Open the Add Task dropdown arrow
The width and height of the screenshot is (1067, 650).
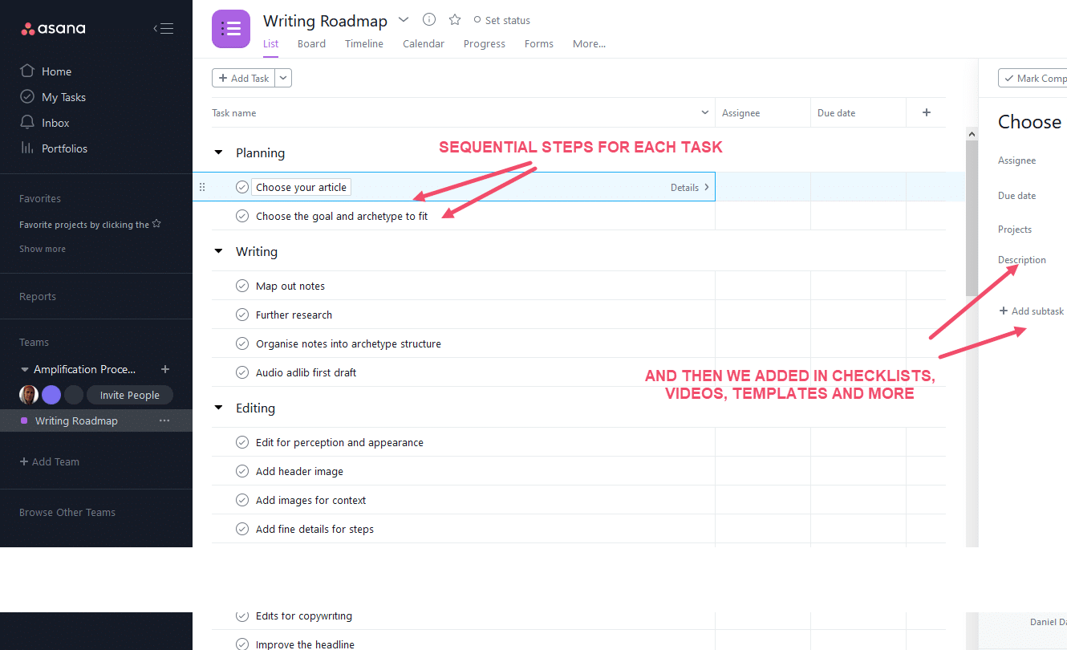tap(283, 78)
